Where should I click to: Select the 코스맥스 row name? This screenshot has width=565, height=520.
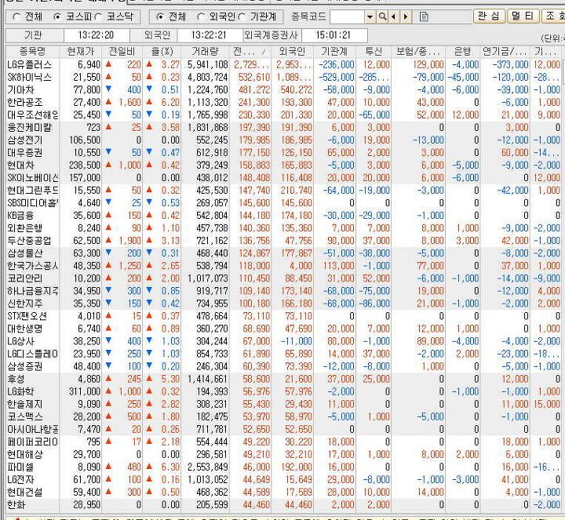(25, 416)
